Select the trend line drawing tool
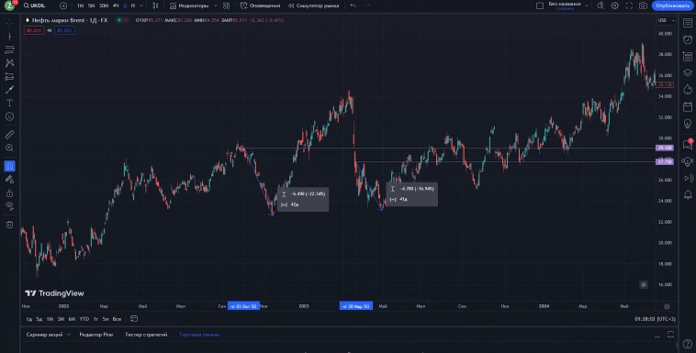 tap(9, 37)
